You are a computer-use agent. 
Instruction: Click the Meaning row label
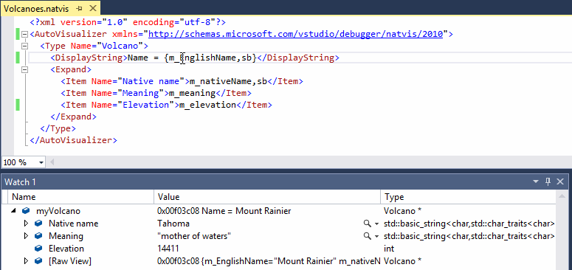[66, 236]
